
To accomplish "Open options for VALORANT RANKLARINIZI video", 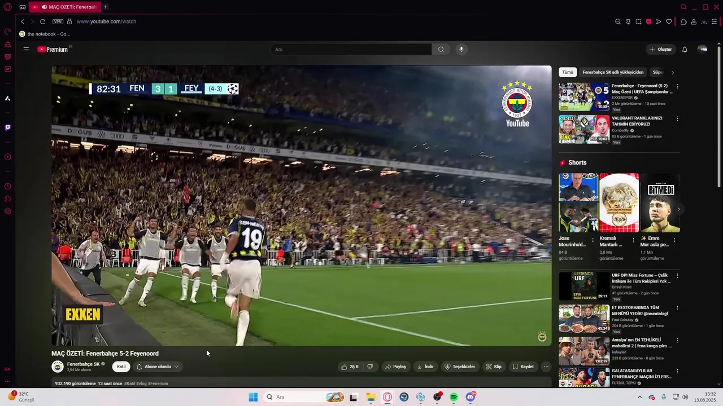I will pos(677,118).
